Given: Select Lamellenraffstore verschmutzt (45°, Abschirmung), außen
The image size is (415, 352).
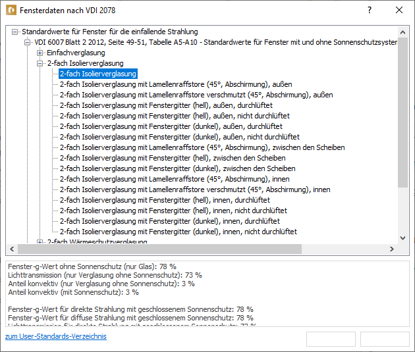Looking at the screenshot, I should [x=196, y=95].
